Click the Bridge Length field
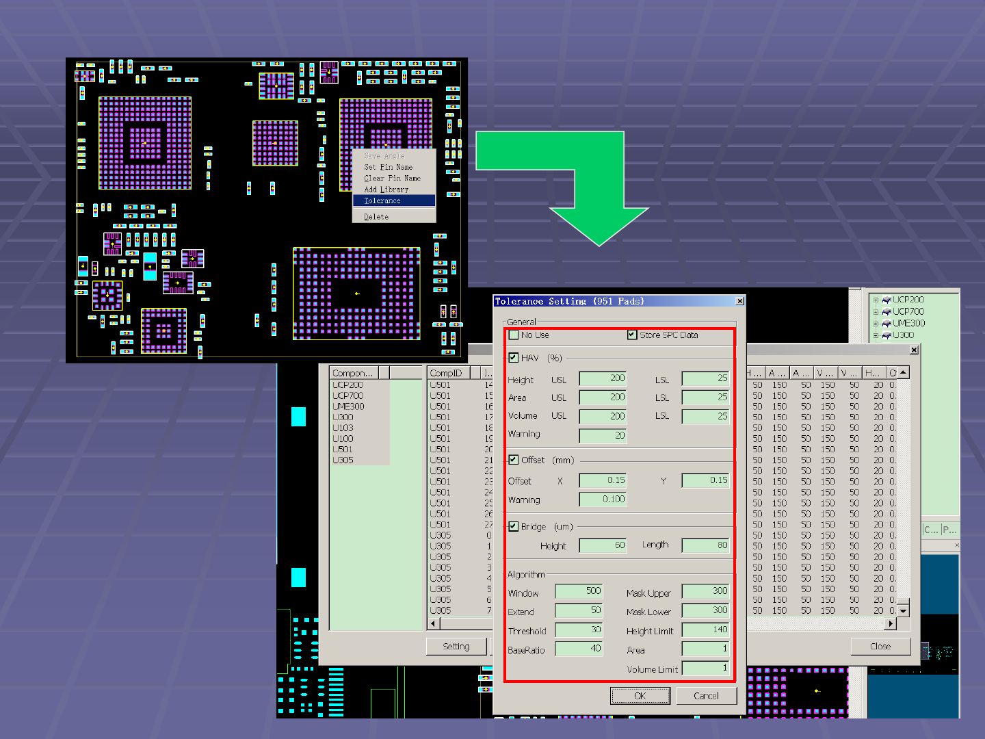This screenshot has height=739, width=985. tap(706, 546)
